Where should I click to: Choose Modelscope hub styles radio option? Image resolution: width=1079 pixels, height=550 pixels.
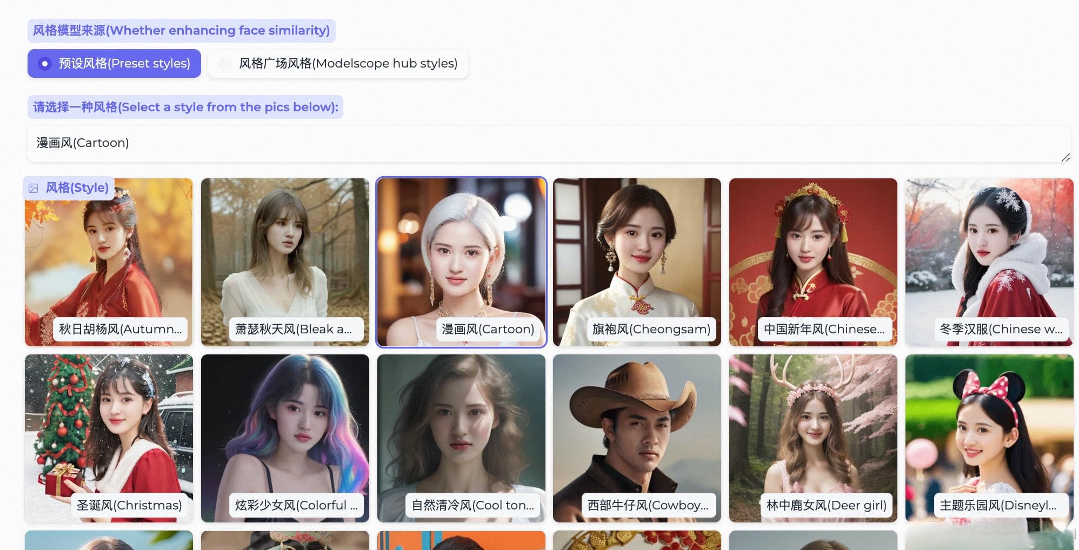pyautogui.click(x=338, y=64)
